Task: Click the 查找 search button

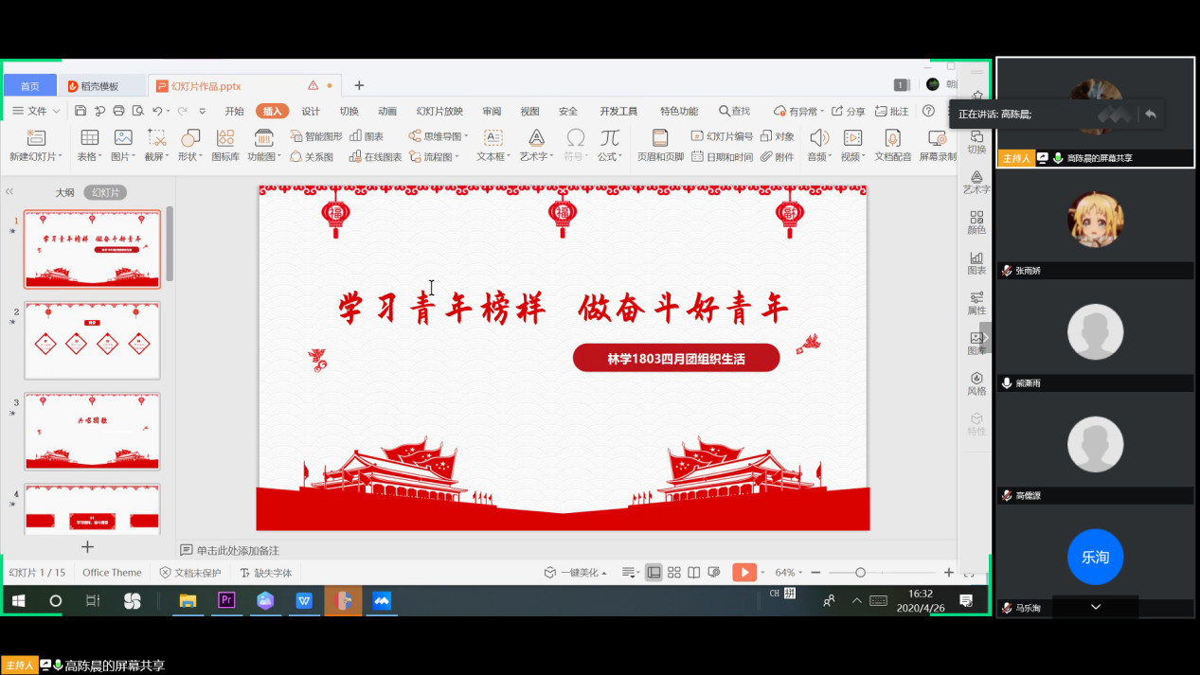Action: 734,111
